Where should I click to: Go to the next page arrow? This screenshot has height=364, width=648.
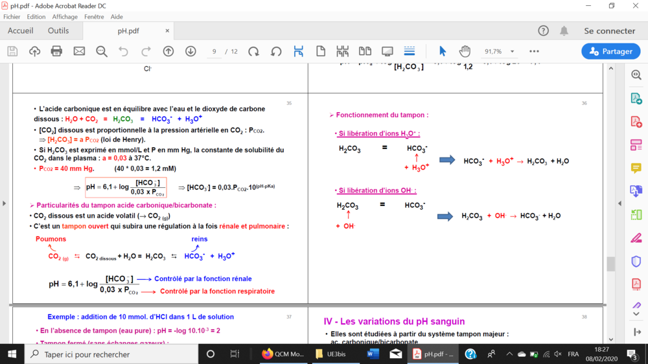pyautogui.click(x=191, y=51)
